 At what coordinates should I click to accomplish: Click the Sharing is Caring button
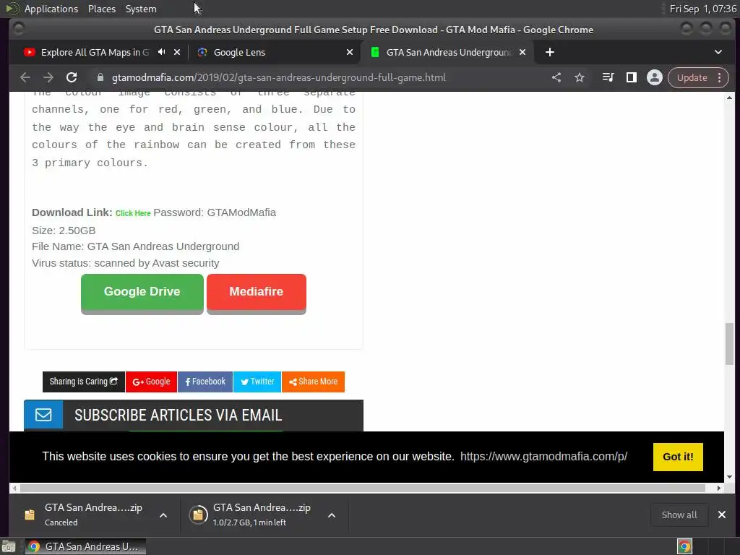click(x=84, y=382)
